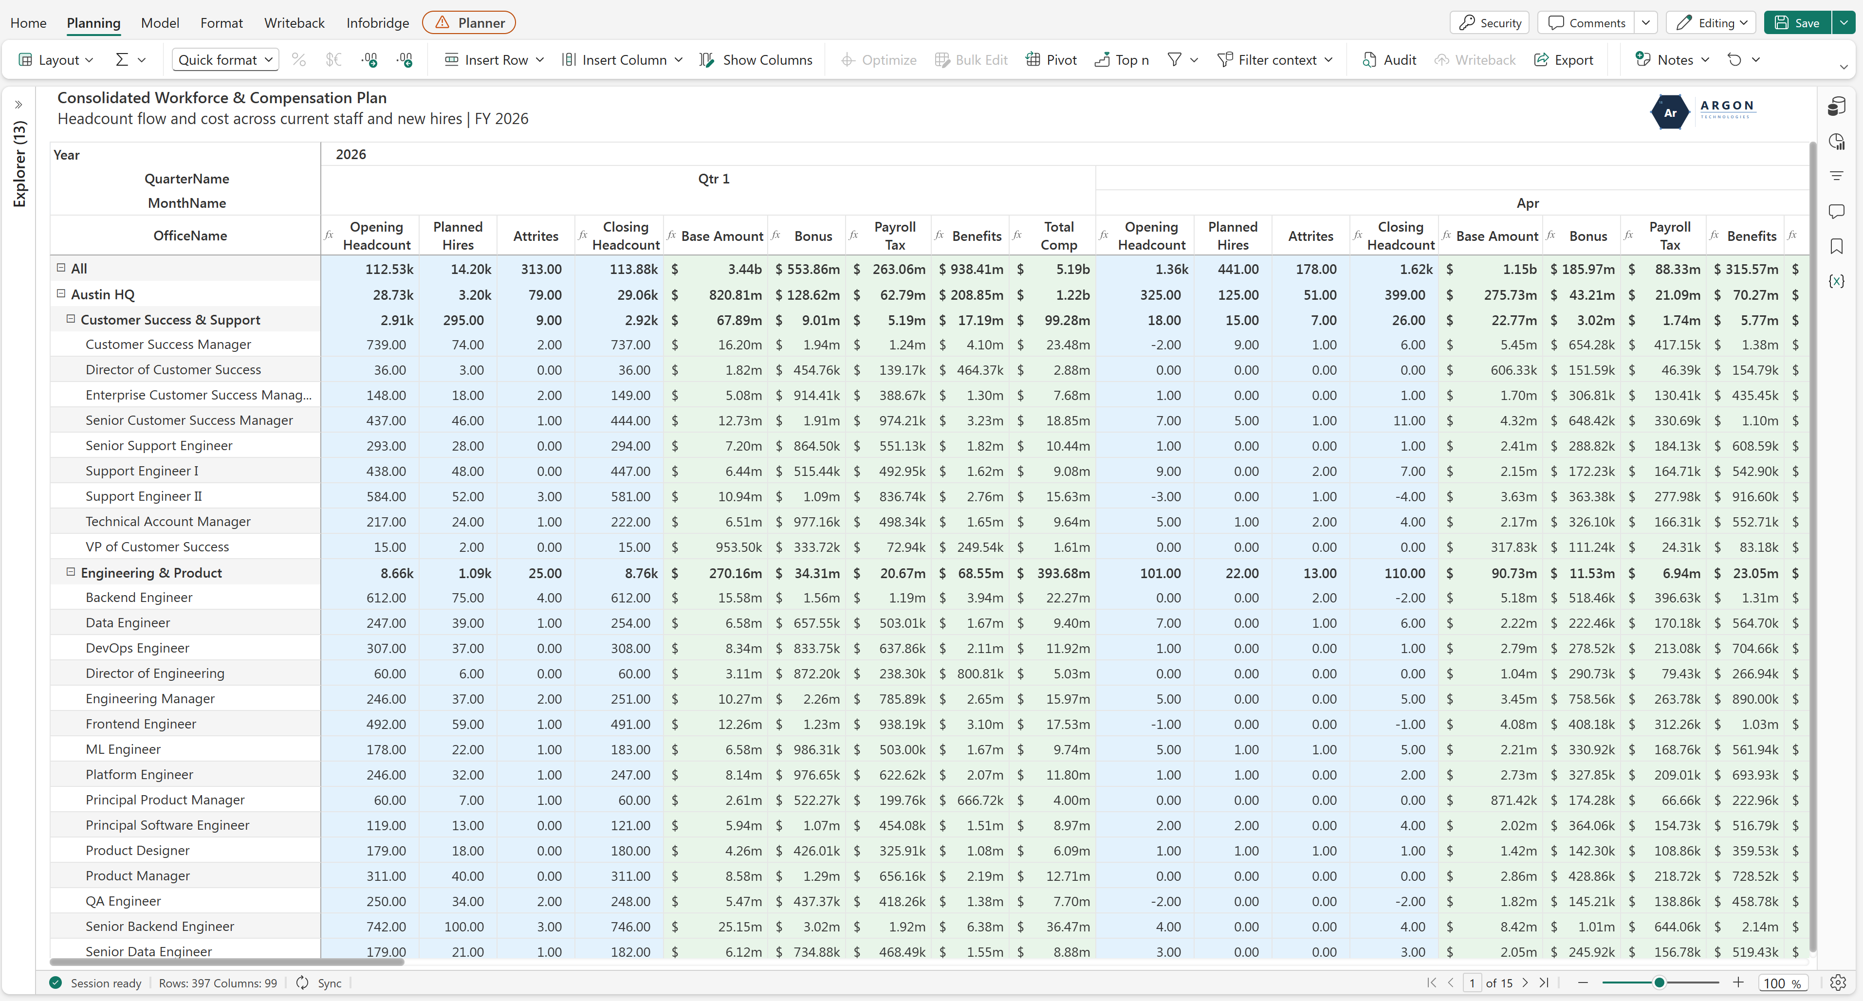Collapse the Engineering & Product group
This screenshot has height=1001, width=1863.
(x=71, y=572)
